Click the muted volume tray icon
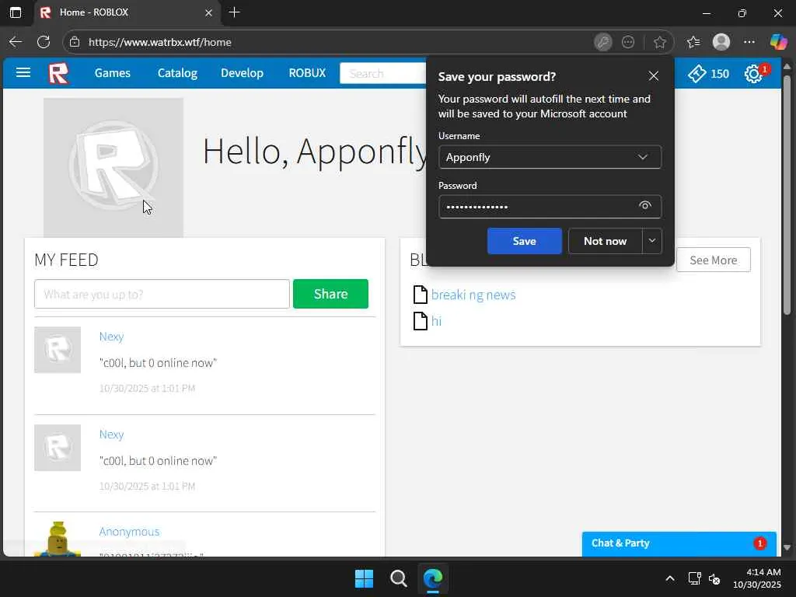This screenshot has width=796, height=597. [x=715, y=578]
